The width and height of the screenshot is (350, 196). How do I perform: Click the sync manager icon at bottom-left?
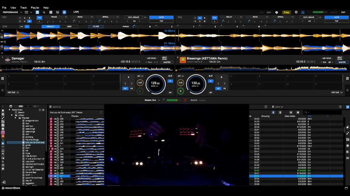4,182
